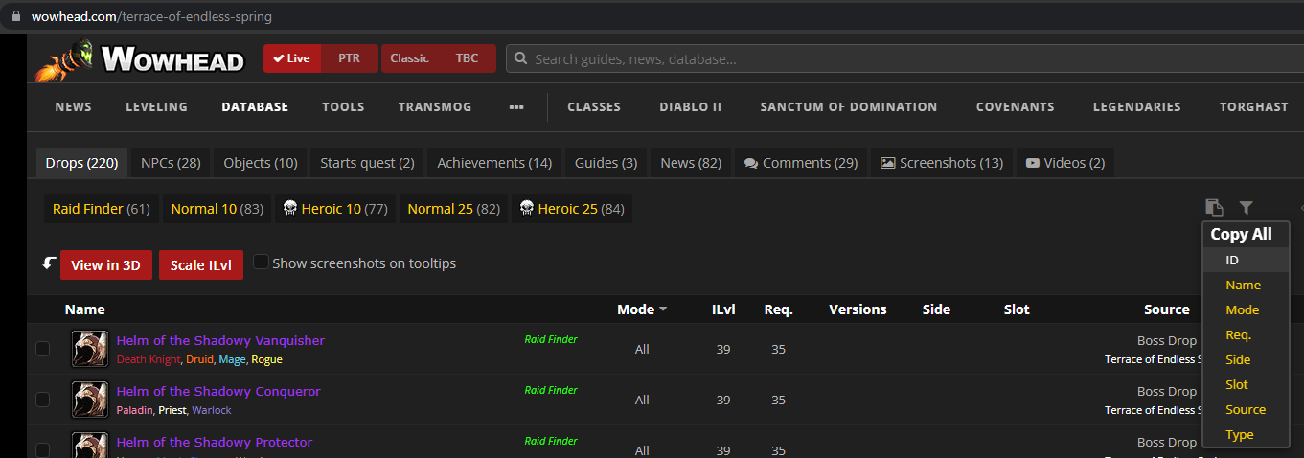Choose Source in Copy All menu

1247,409
